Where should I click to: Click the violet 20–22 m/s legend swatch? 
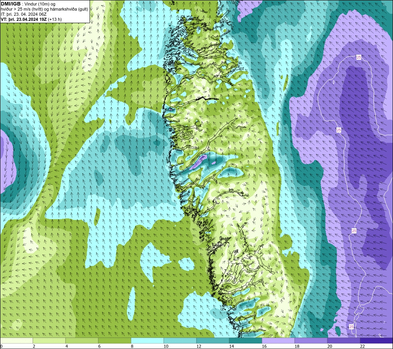click(344, 340)
